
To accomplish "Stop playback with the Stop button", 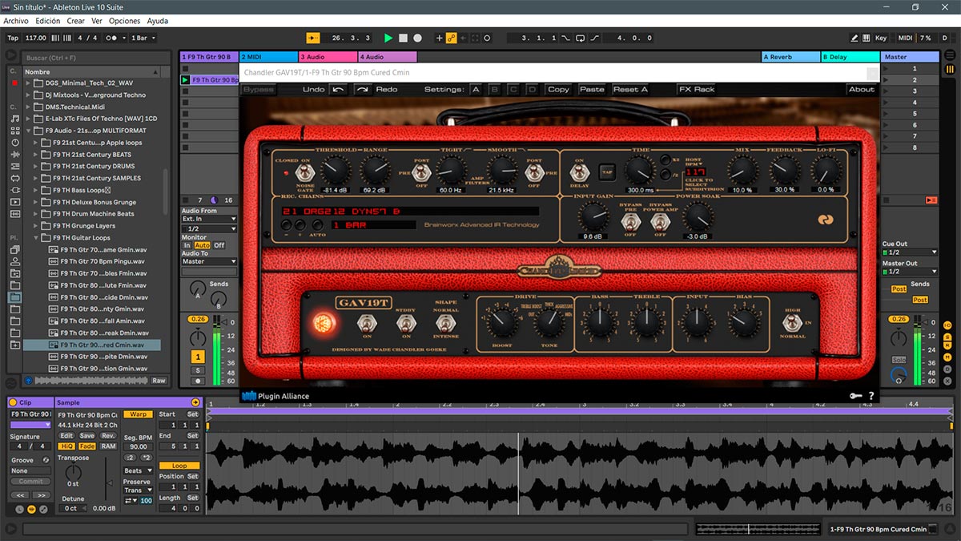I will pos(403,38).
